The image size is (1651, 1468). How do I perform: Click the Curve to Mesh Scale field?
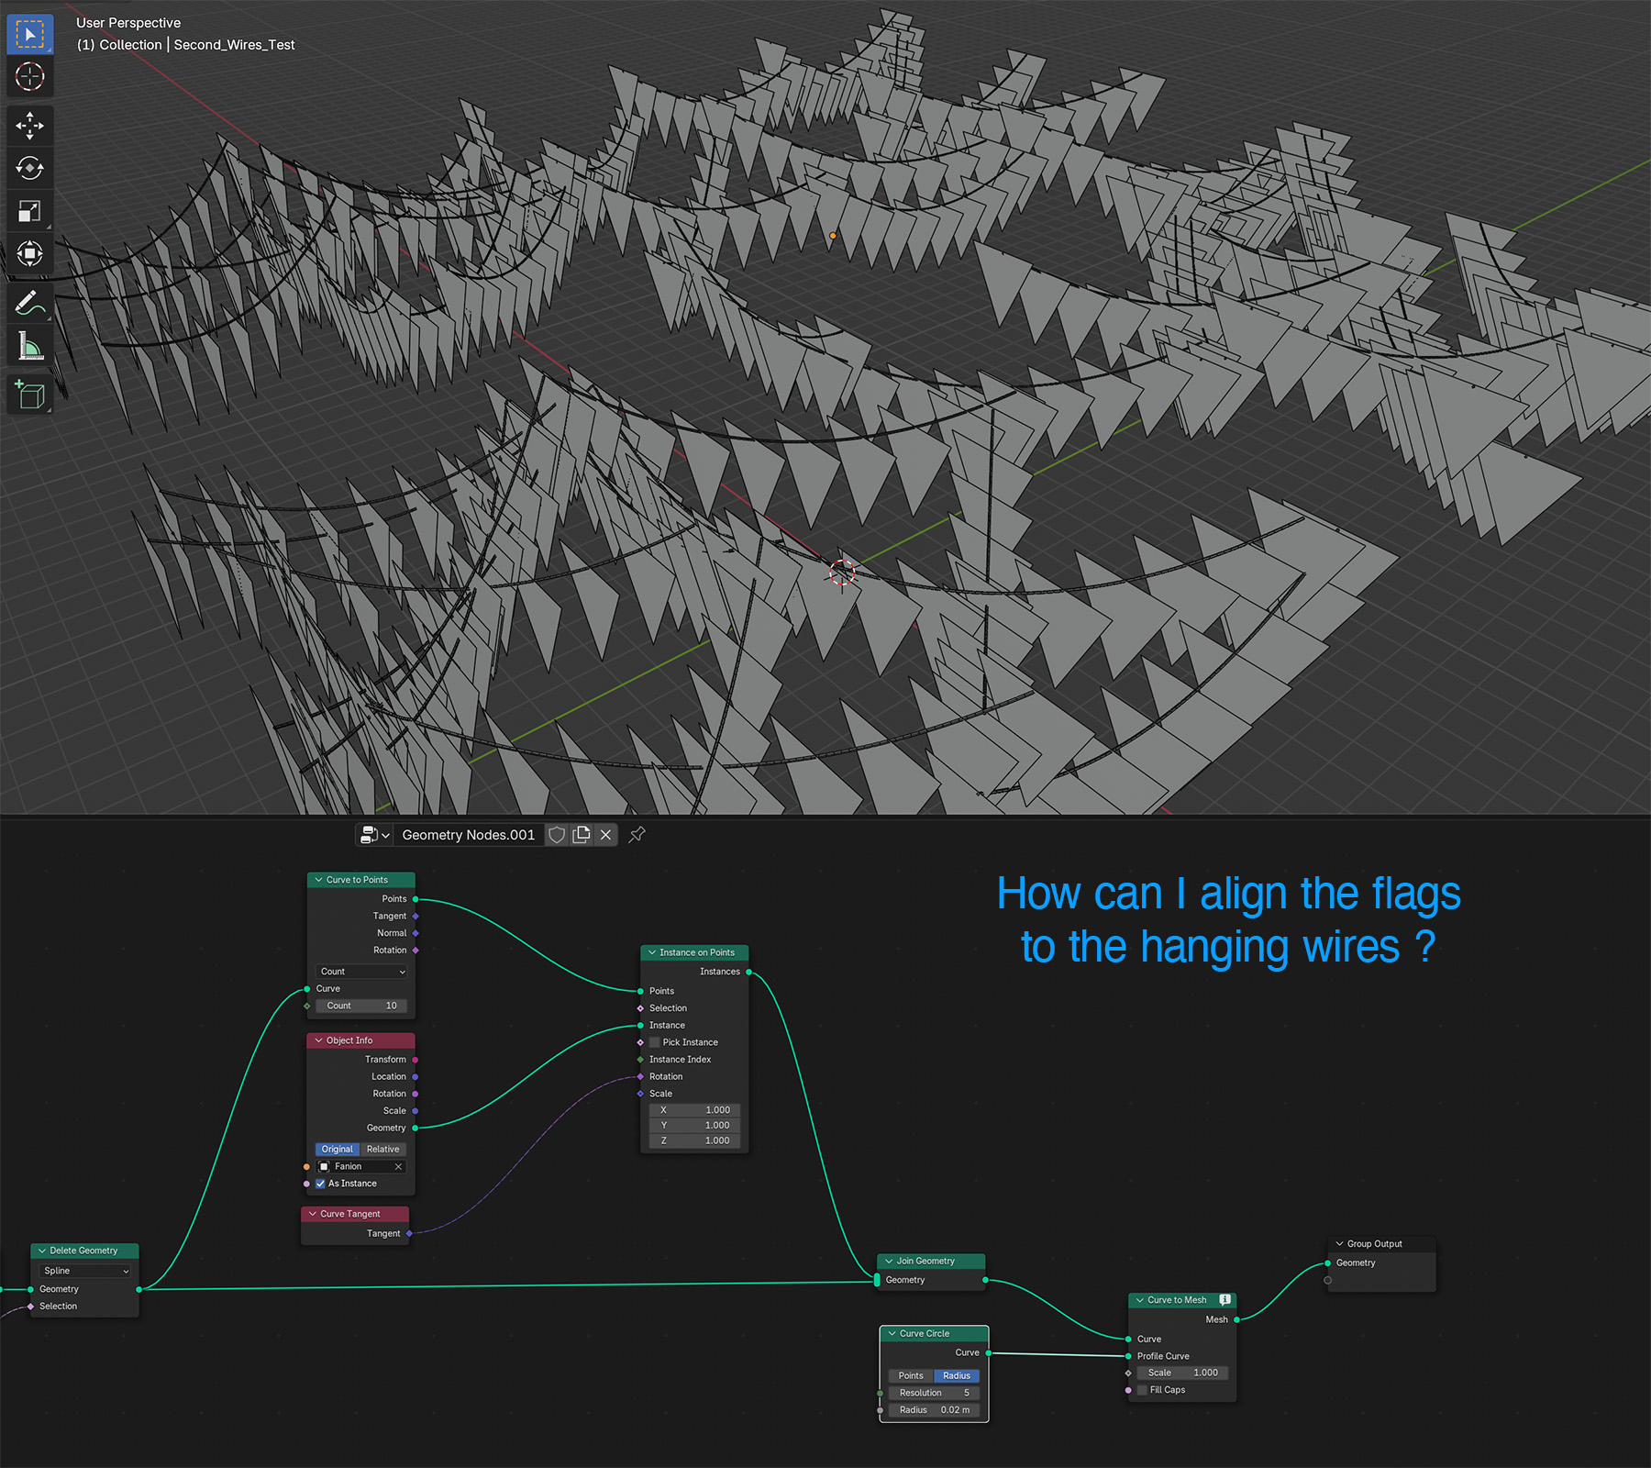pyautogui.click(x=1182, y=1373)
